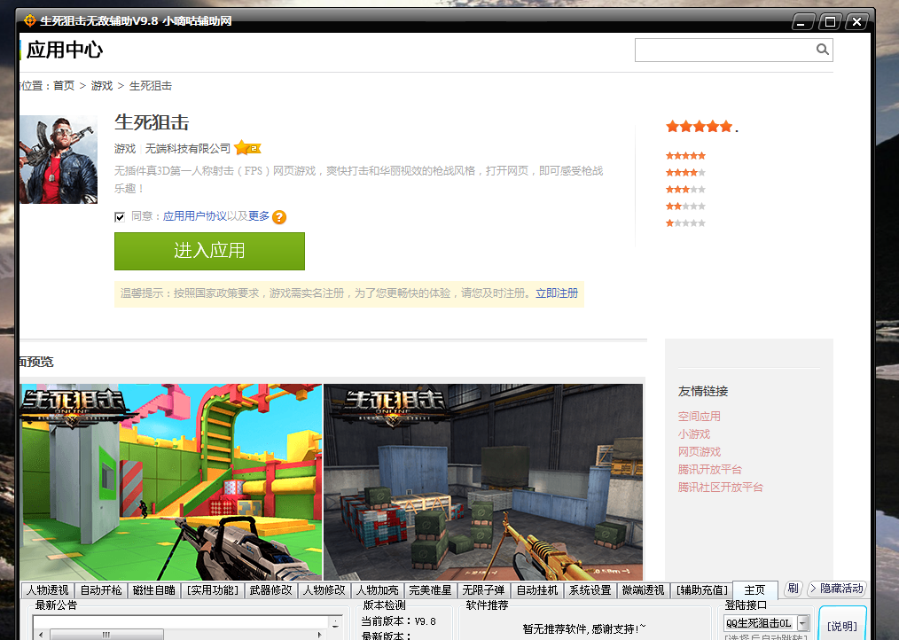
Task: Click the 隐藏活动 button
Action: (837, 589)
